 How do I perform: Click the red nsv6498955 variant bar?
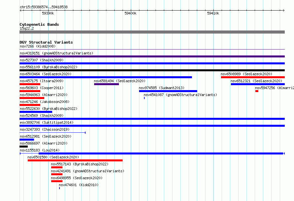[57, 181]
